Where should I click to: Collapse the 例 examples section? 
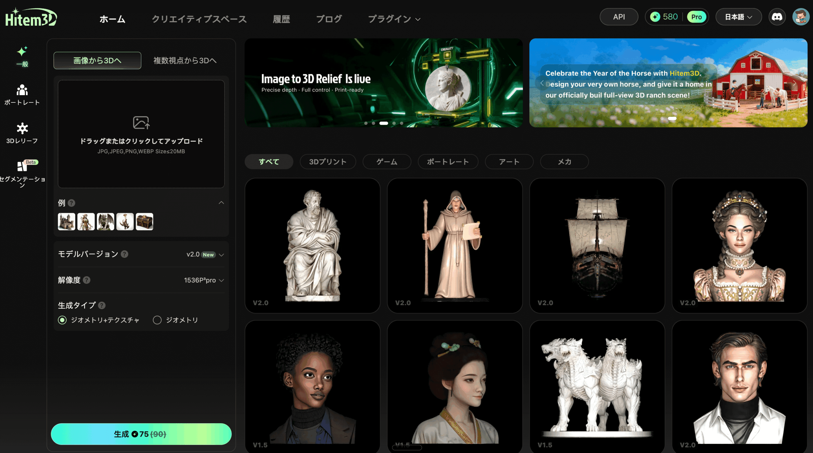(x=221, y=203)
